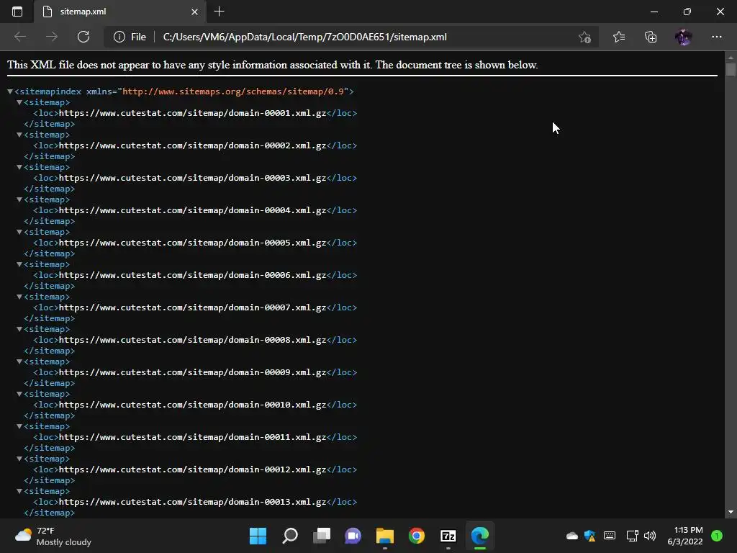
Task: Collapse sitemap node above domain-00010
Action: point(19,394)
